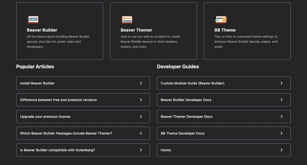Open Is Beaver Builder compatible with Gutenberg
The width and height of the screenshot is (307, 165).
pos(83,150)
